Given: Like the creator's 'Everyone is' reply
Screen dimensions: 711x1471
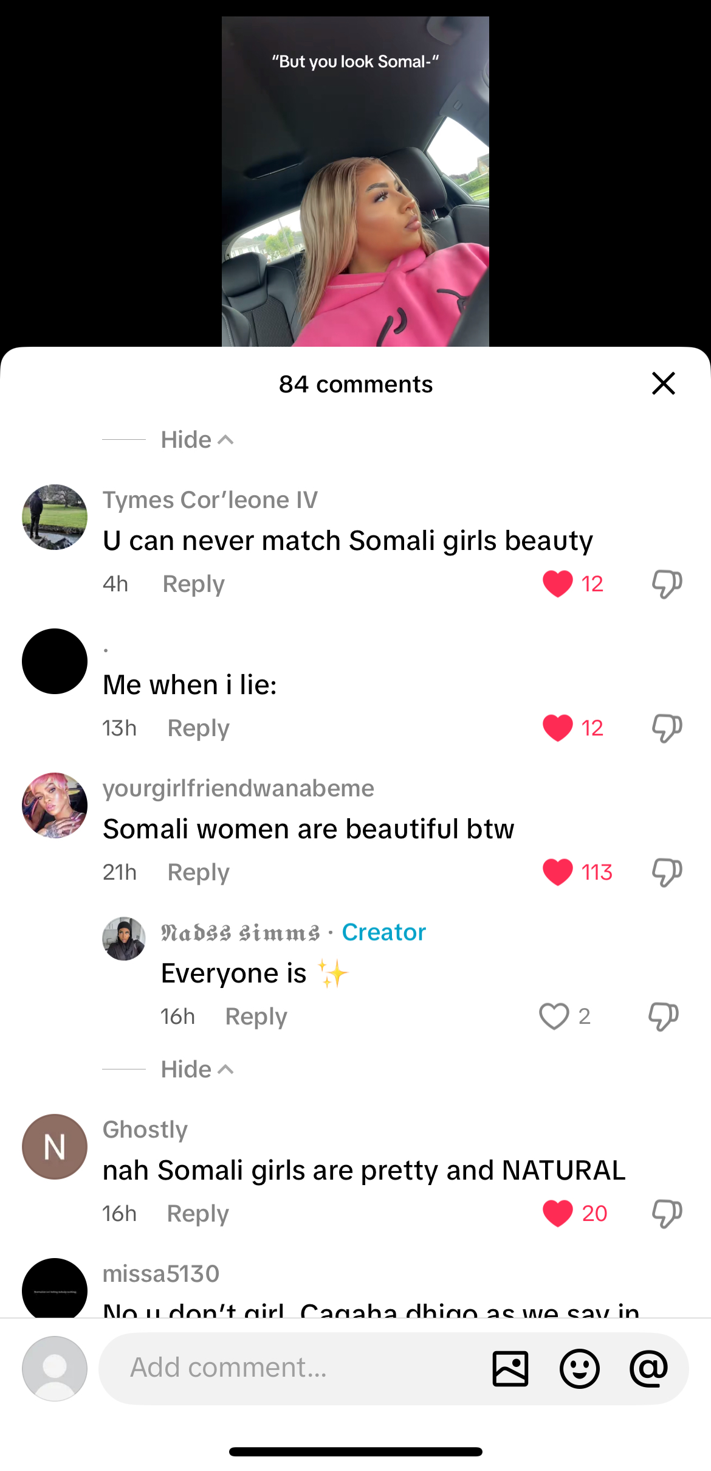Looking at the screenshot, I should tap(554, 1017).
